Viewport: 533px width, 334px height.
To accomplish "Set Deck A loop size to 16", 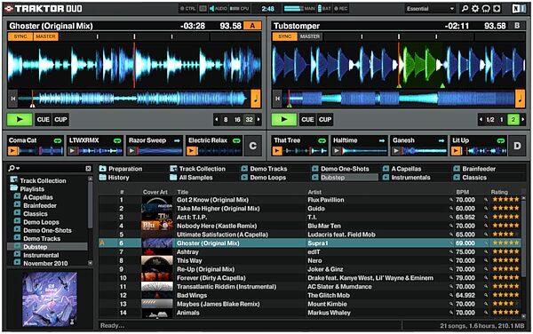I will [237, 120].
